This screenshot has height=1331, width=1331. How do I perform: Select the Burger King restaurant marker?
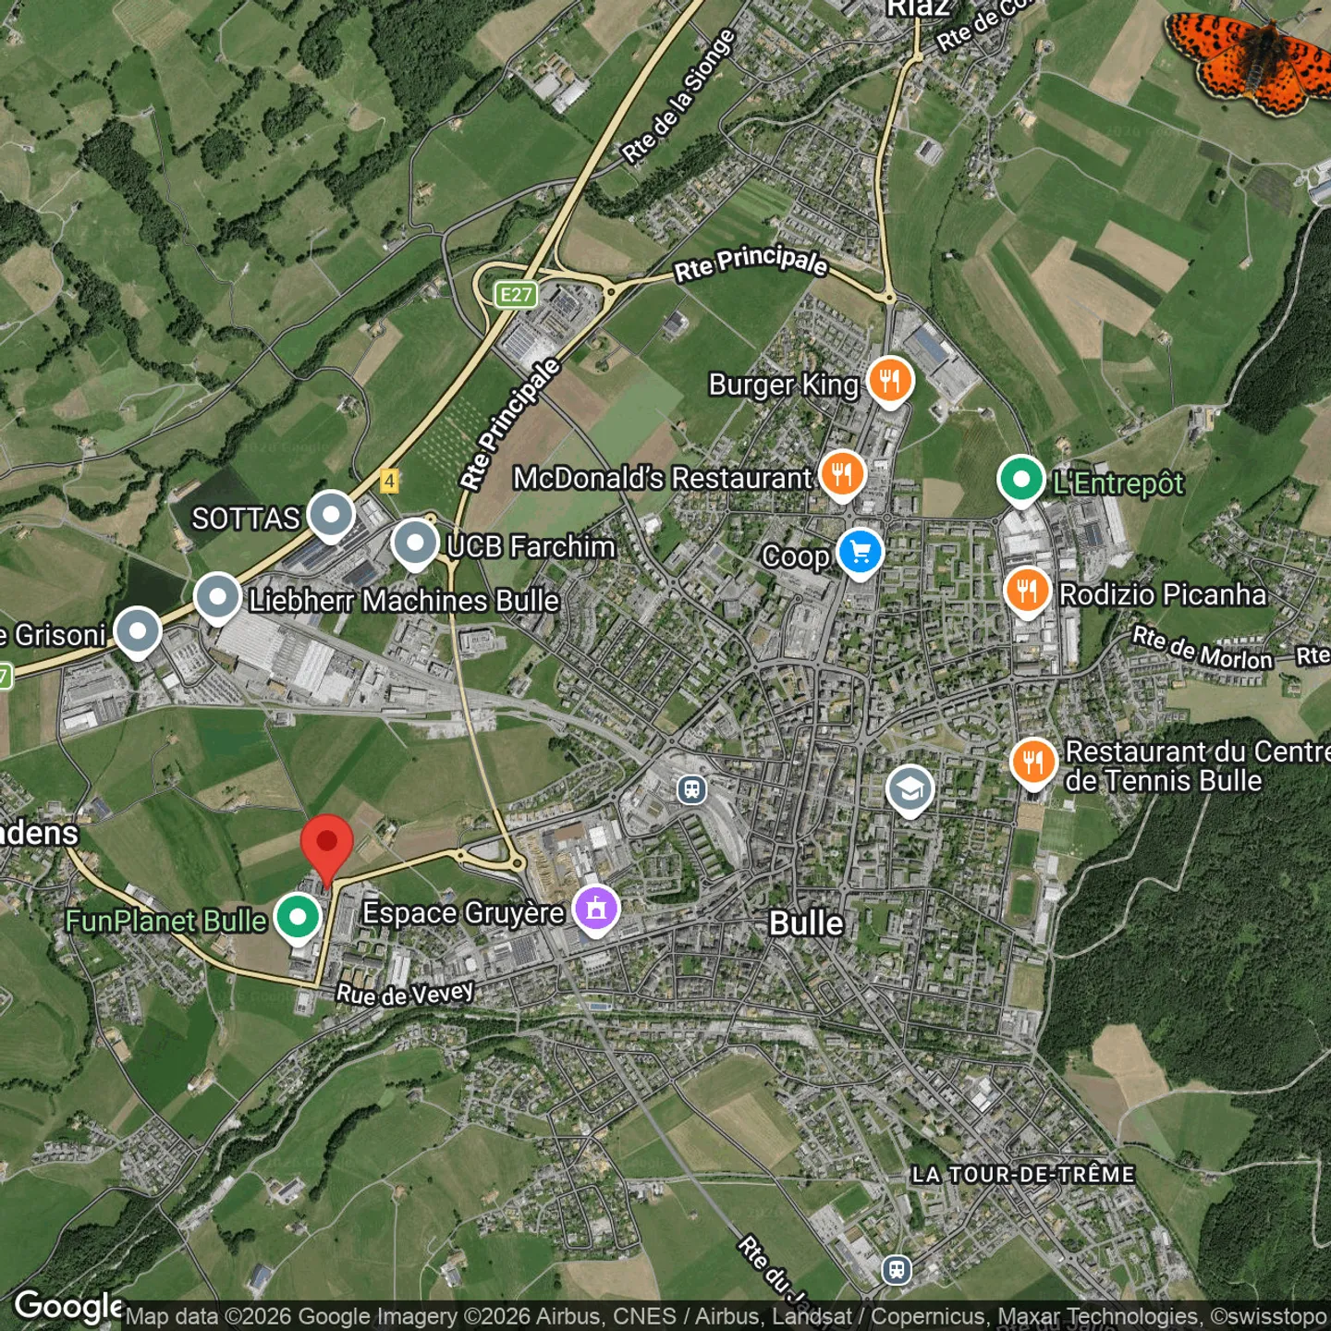pos(890,380)
